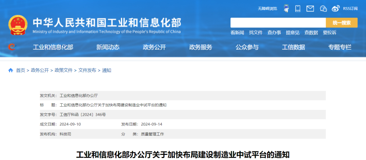
Task: Open the 政务服务 nav menu
Action: click(201, 47)
